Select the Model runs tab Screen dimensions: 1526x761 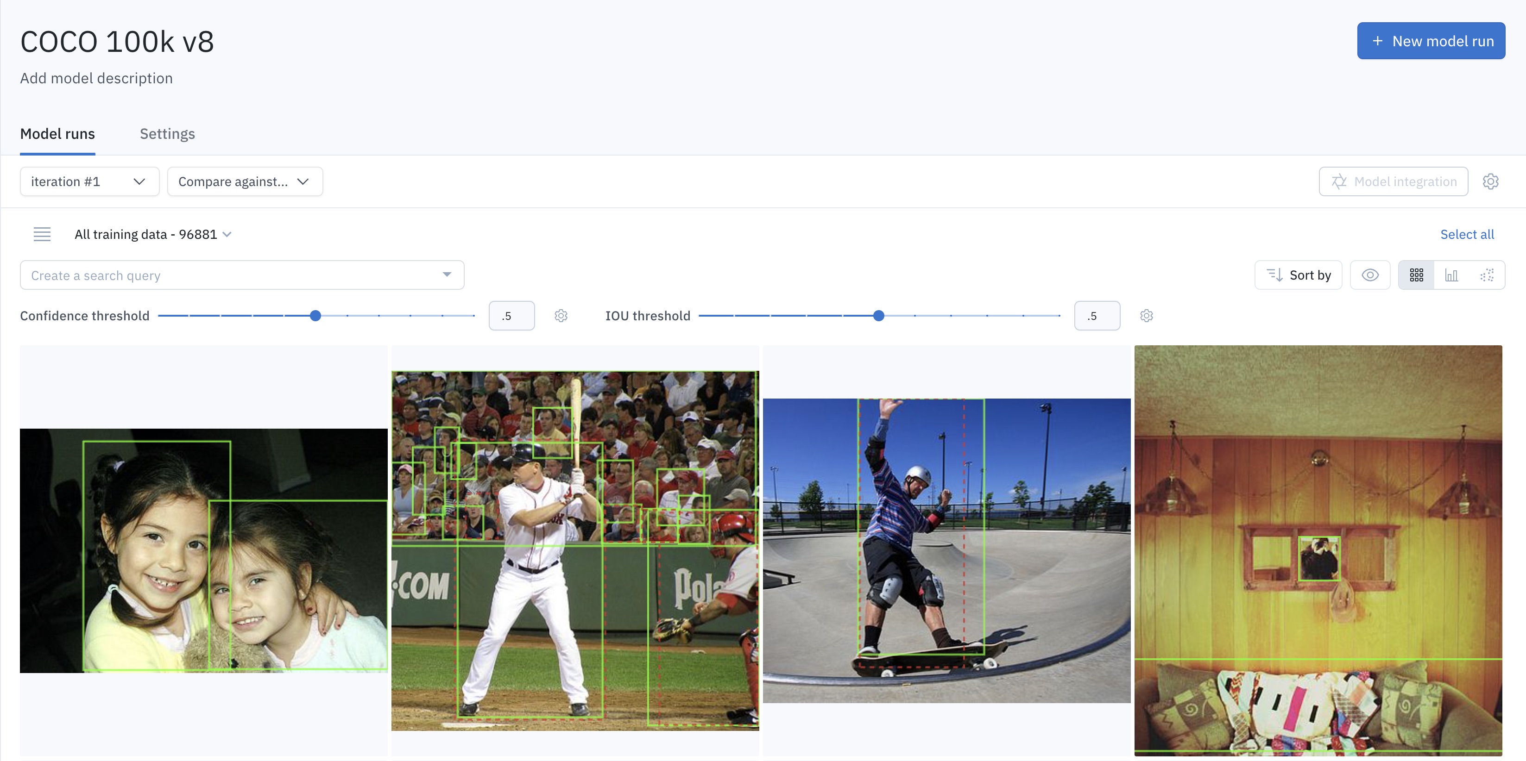[x=57, y=134]
